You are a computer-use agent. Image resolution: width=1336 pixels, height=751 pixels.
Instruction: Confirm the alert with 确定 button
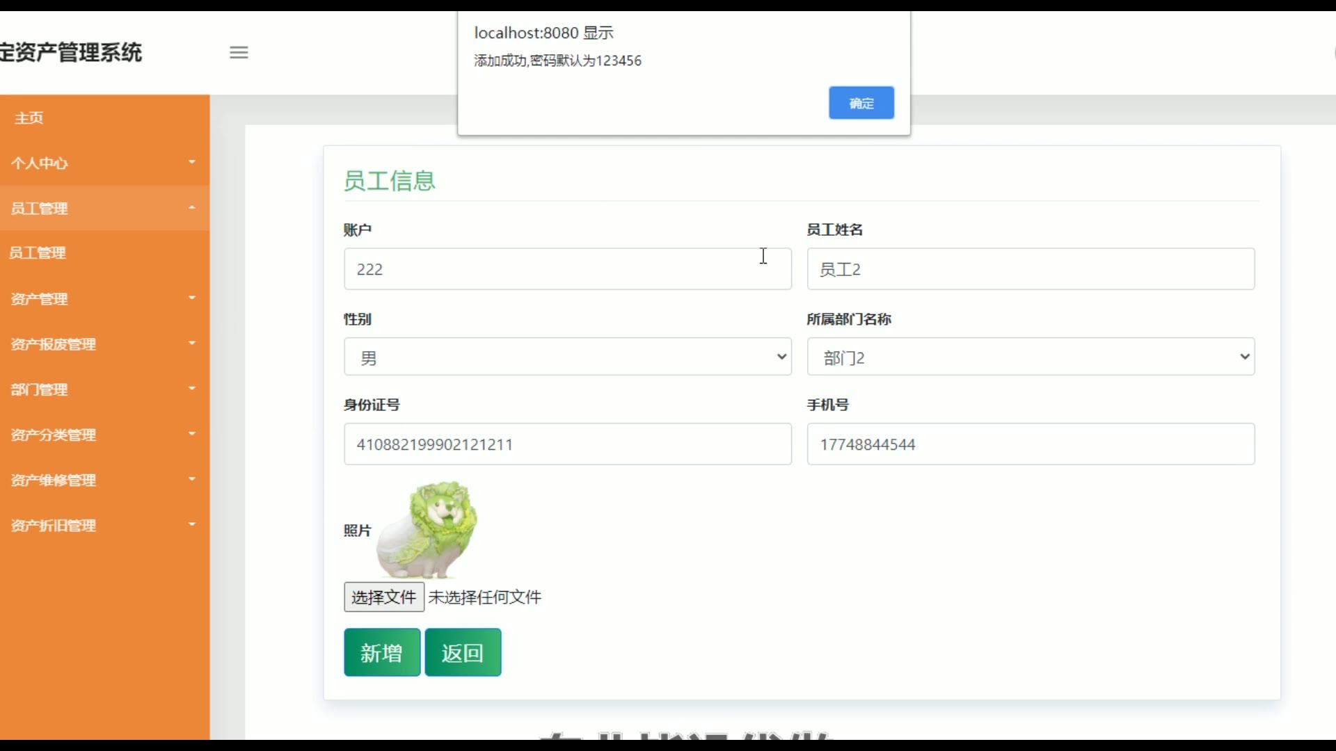861,103
